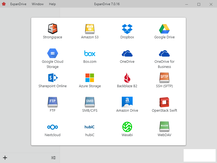
Task: Click the "WebDAV" text label
Action: tap(164, 135)
